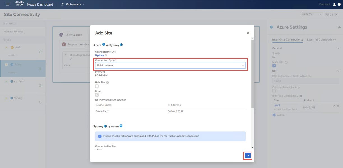This screenshot has height=168, width=343.
Task: Click the Device Name column header
Action: tap(103, 105)
